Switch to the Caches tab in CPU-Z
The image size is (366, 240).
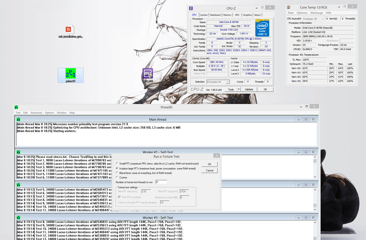[x=204, y=15]
